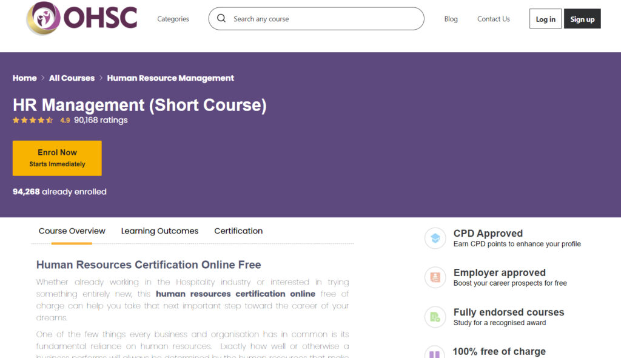Click the '94,268 already enrolled' text
Image resolution: width=621 pixels, height=358 pixels.
coord(59,192)
